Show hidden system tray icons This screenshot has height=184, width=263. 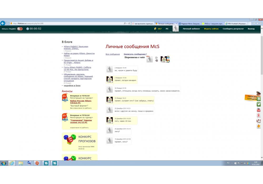[x=232, y=163]
